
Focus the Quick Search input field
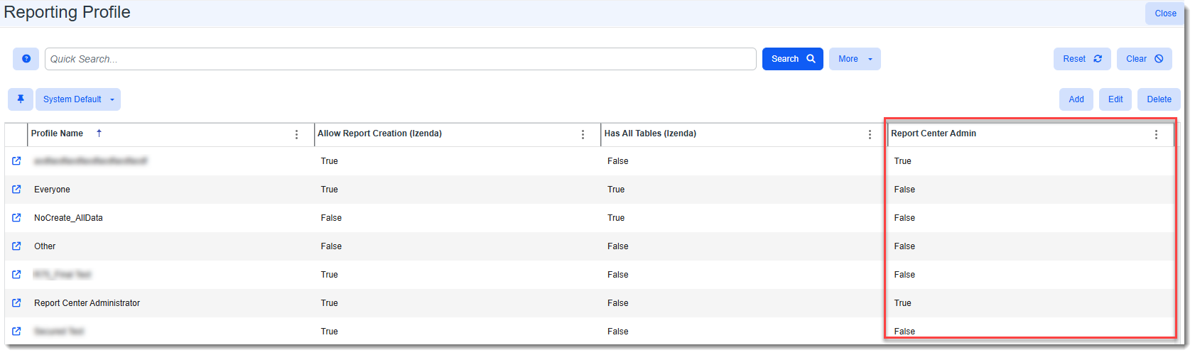point(400,59)
